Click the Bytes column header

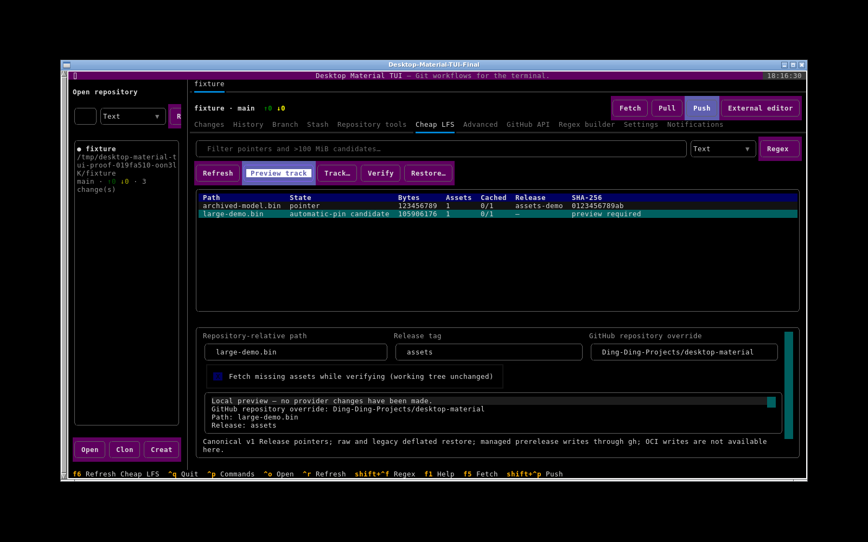click(x=409, y=198)
